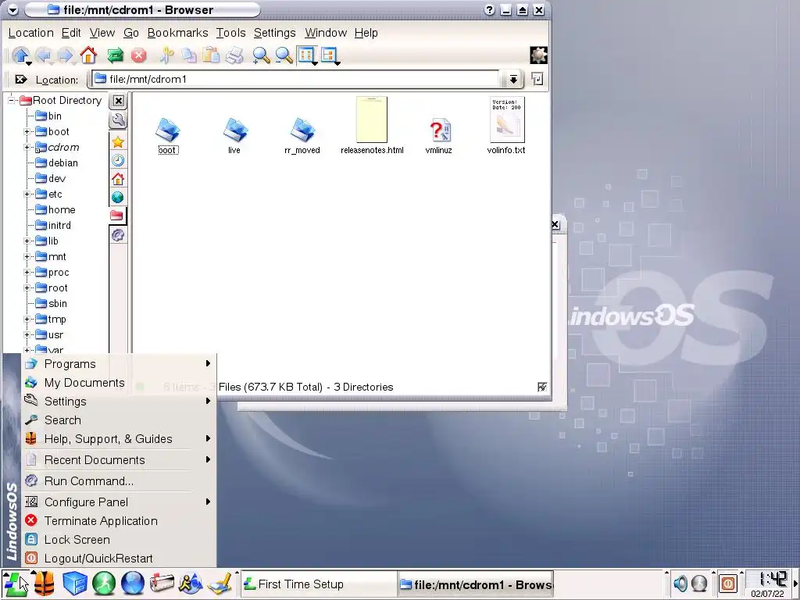Click the Paste clipboard icon
800x600 pixels.
point(211,55)
